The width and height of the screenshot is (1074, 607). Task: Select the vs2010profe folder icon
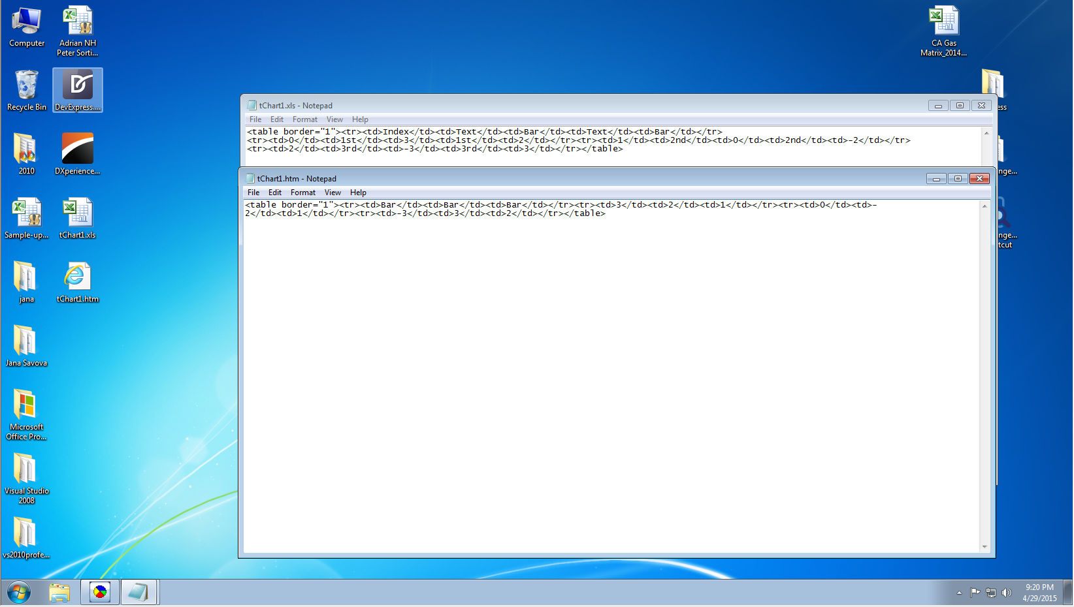coord(26,538)
